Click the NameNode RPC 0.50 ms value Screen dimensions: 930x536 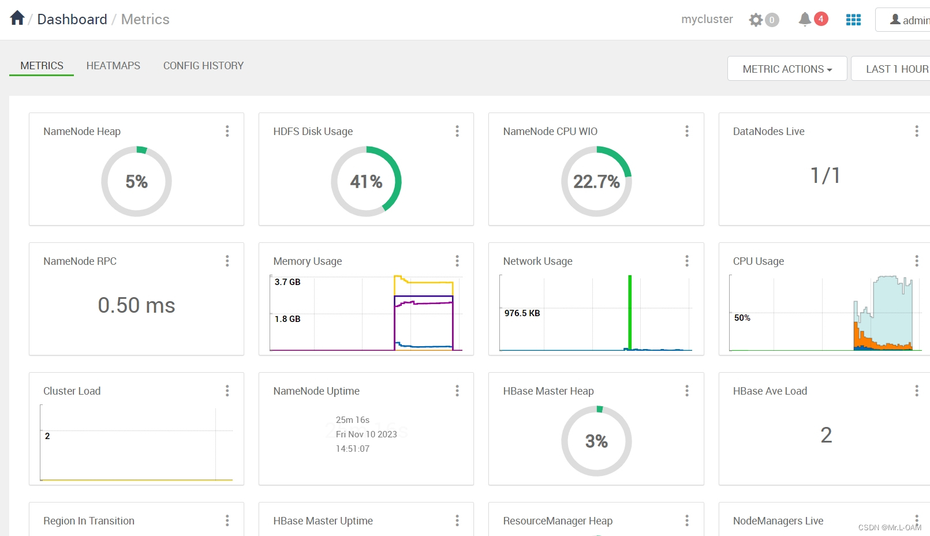point(136,305)
